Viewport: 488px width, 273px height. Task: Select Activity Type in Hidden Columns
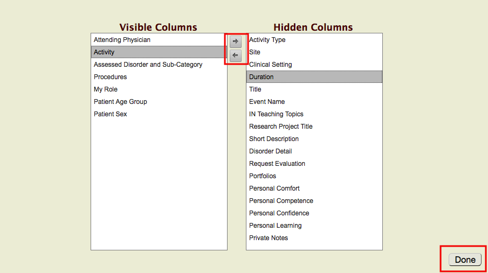[314, 40]
